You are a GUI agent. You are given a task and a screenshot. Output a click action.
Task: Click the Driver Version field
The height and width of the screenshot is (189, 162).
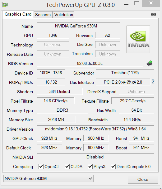(x=95, y=129)
